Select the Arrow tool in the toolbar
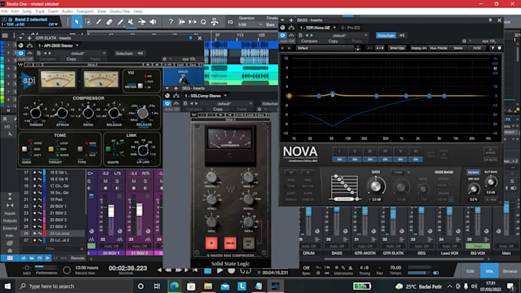Viewport: 521px width, 293px height. (x=77, y=22)
